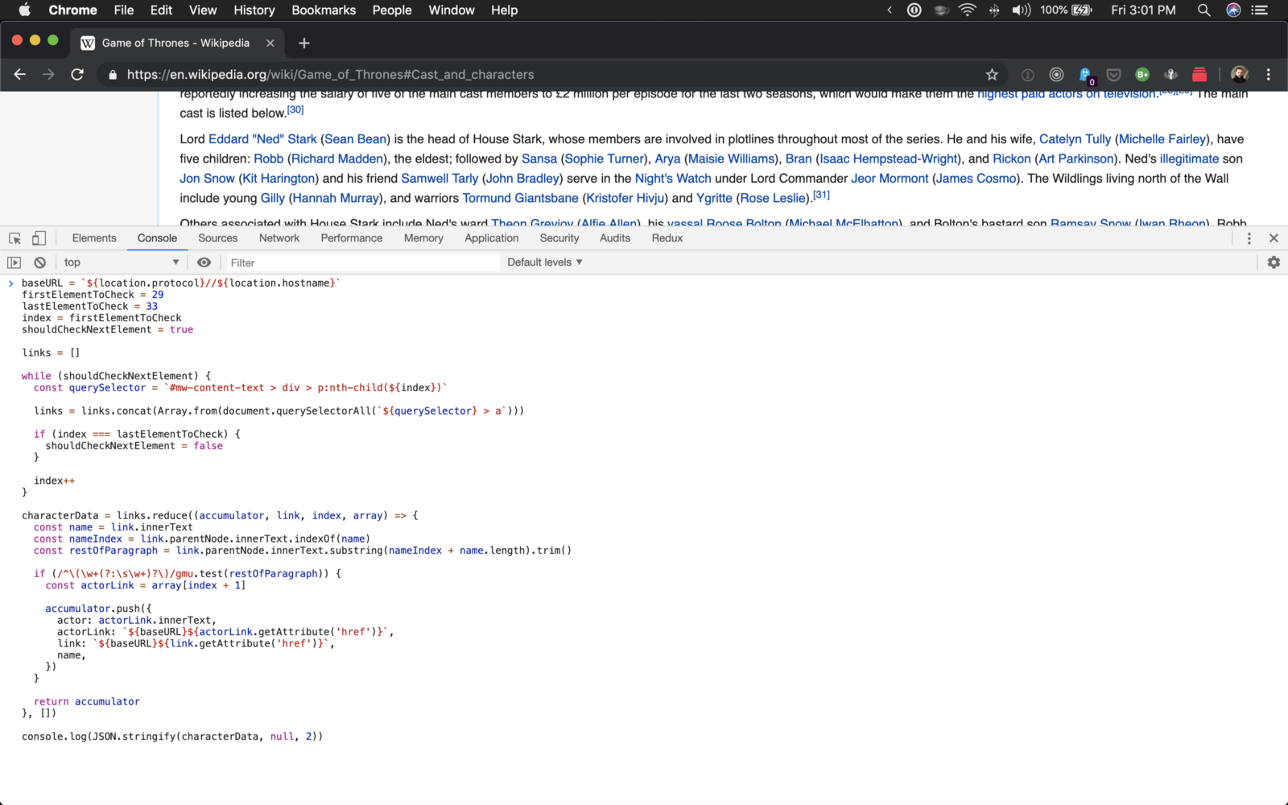The image size is (1288, 805).
Task: Click the Night's Watch link
Action: [673, 179]
